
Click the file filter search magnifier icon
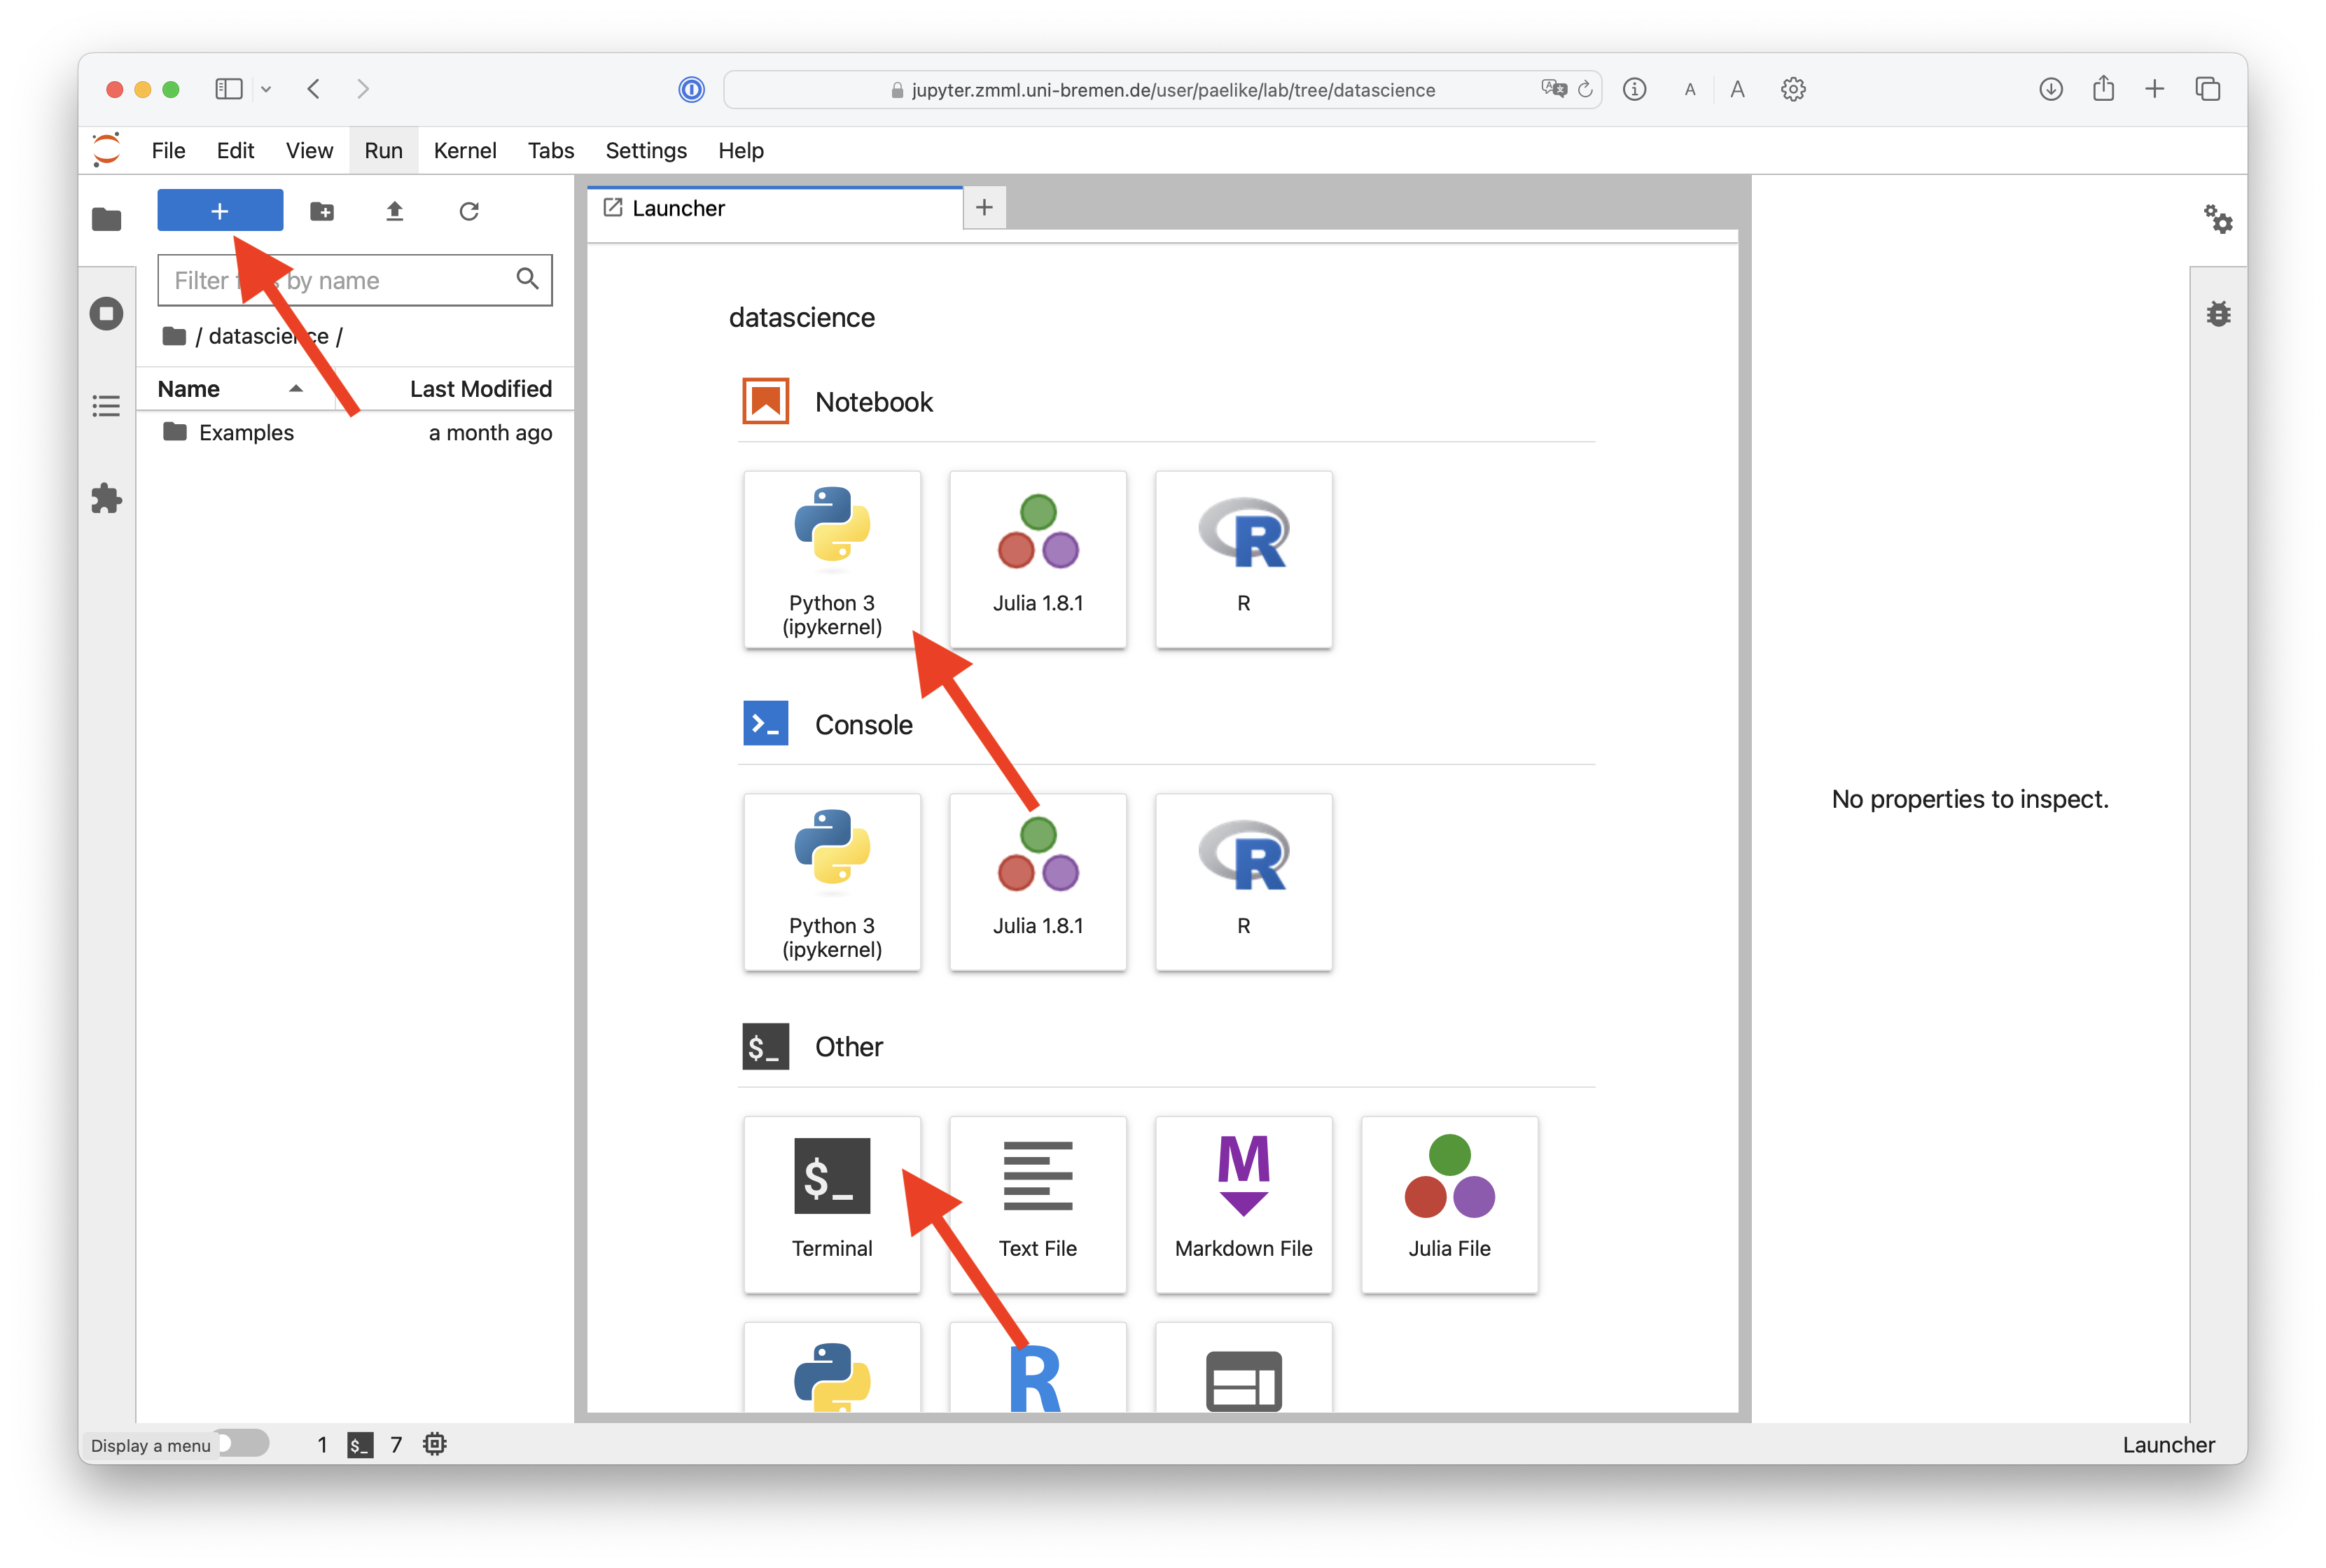click(527, 279)
